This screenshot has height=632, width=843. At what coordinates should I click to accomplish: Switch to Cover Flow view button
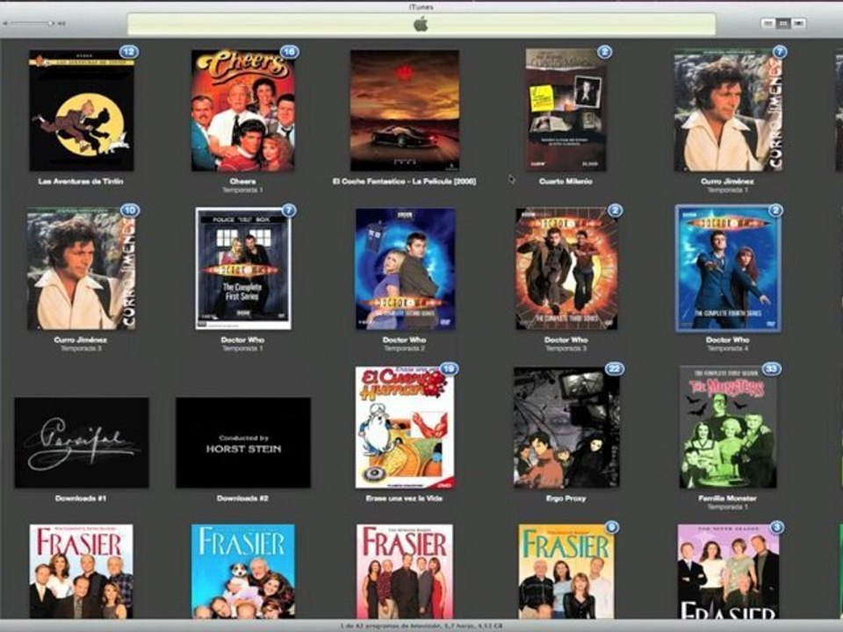(798, 23)
